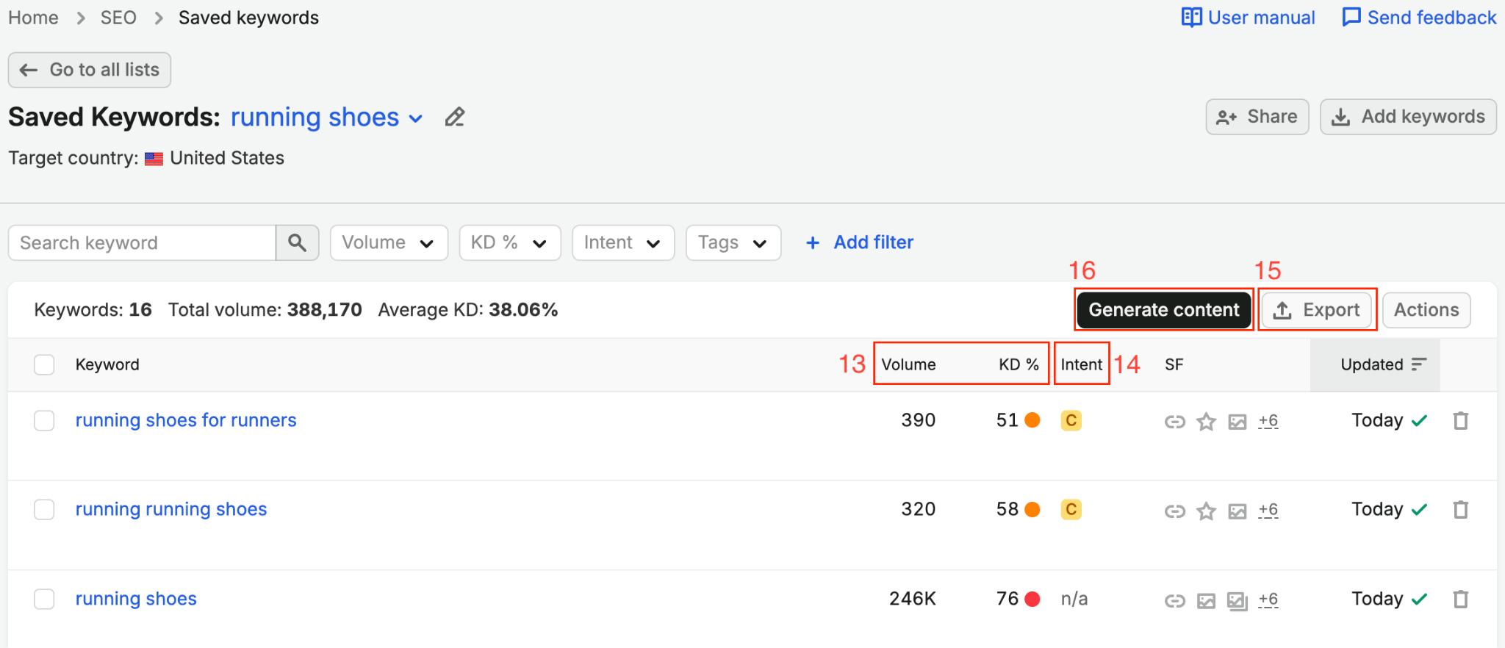Viewport: 1505px width, 648px height.
Task: Click C intent badge for 'running running shoes'
Action: pos(1071,509)
